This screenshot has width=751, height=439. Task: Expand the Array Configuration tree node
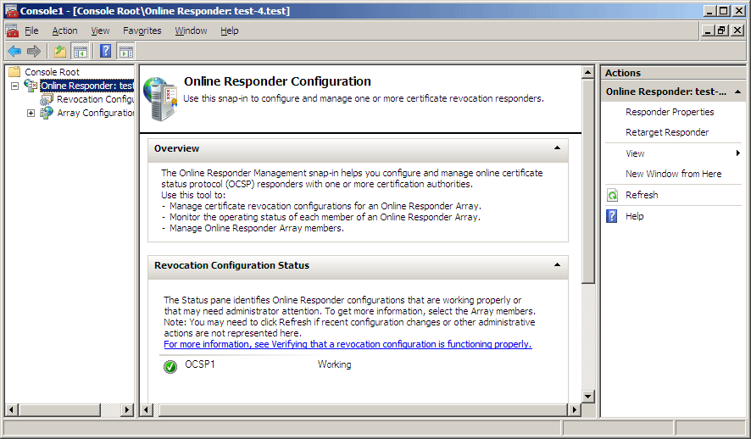coord(31,113)
